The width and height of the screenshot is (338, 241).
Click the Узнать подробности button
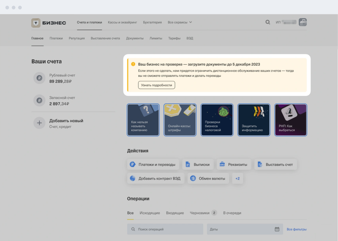click(156, 85)
